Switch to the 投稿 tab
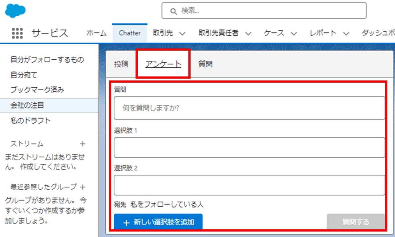Viewport: 395px width, 237px height. [121, 63]
